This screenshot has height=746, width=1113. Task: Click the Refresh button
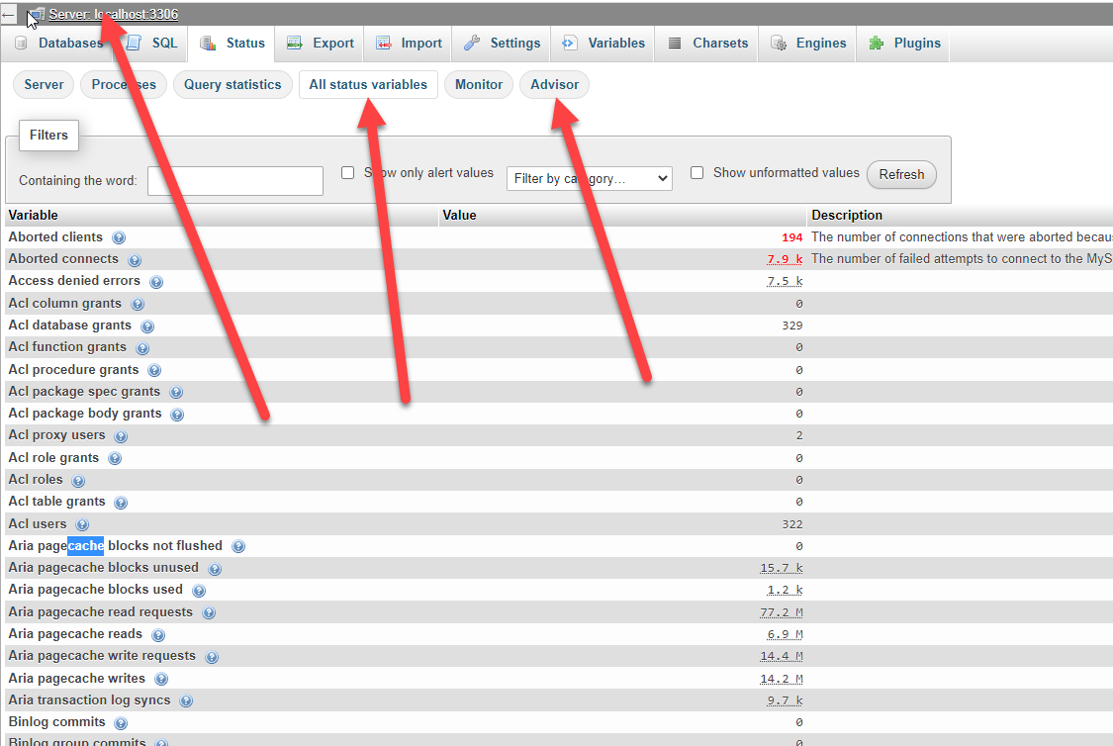click(x=901, y=174)
